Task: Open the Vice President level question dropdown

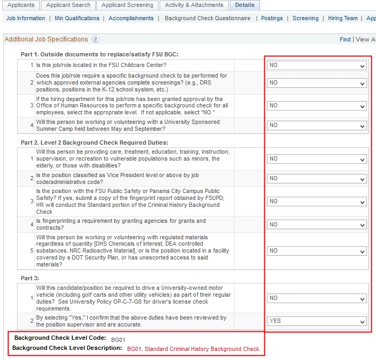Action: [x=316, y=179]
